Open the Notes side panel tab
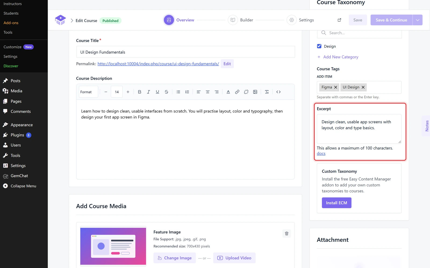 (x=427, y=126)
